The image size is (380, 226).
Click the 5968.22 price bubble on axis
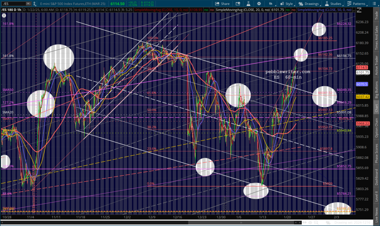coord(363,123)
